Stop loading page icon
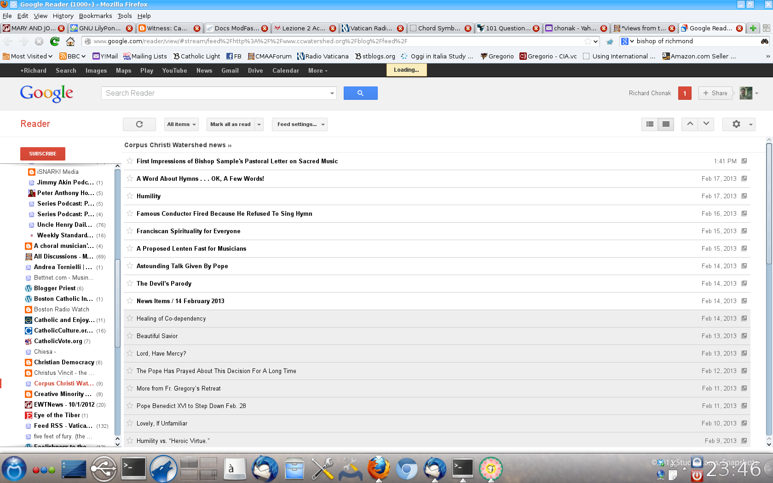Screen dimensions: 773x483 tap(39, 41)
